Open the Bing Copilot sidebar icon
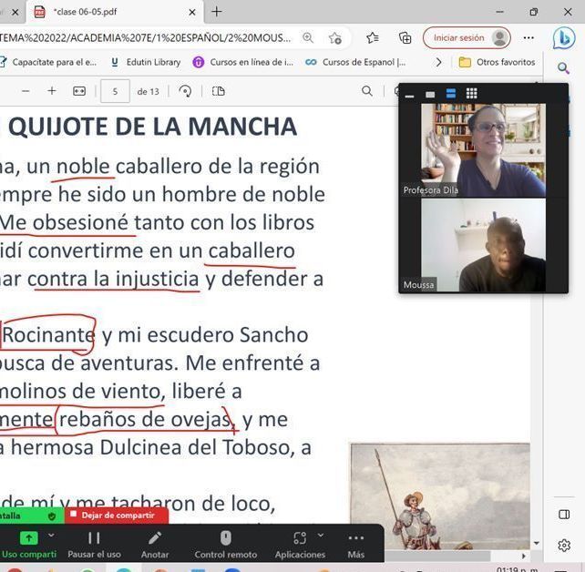The image size is (585, 572). (563, 38)
